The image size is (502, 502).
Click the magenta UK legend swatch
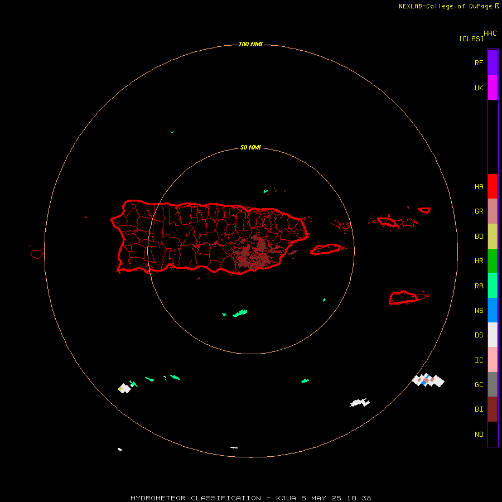point(493,88)
